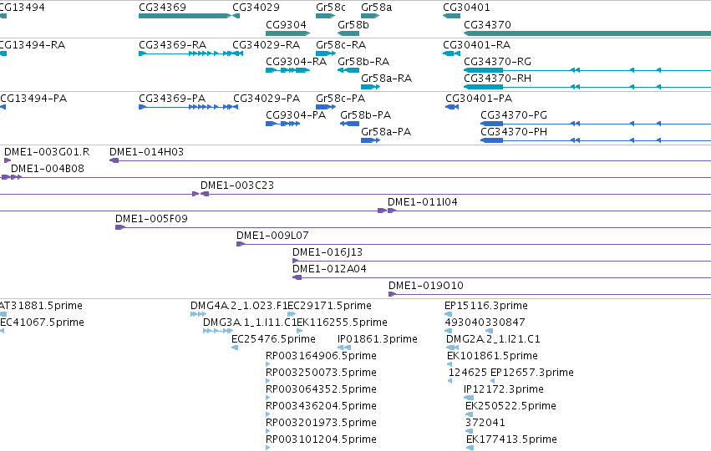Click the EC41067.5prime EST label
Viewport: 711px width, 452px height.
pos(42,322)
